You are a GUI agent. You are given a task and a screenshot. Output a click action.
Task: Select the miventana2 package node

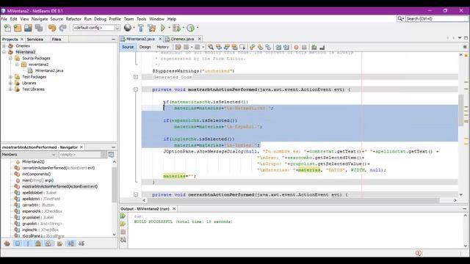tap(38, 65)
